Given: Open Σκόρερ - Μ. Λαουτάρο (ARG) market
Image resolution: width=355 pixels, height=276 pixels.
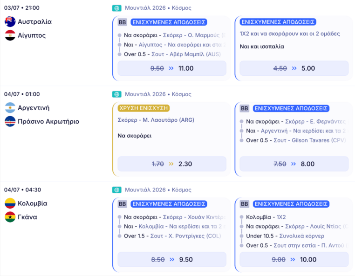Looking at the screenshot, I should pos(156,120).
